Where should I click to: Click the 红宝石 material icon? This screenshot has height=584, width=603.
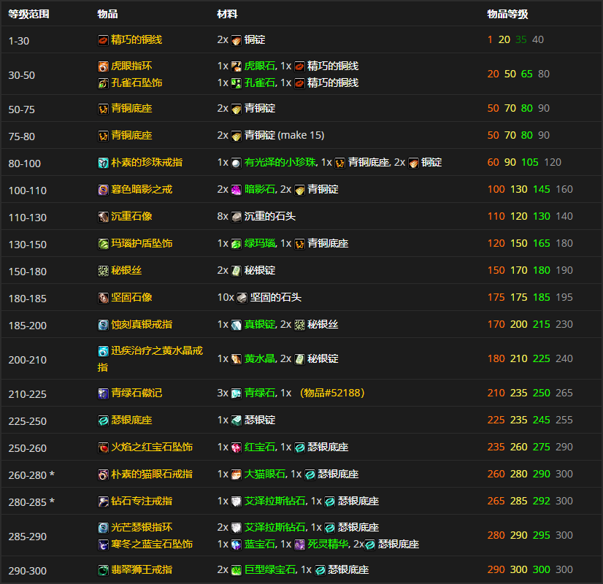click(237, 447)
